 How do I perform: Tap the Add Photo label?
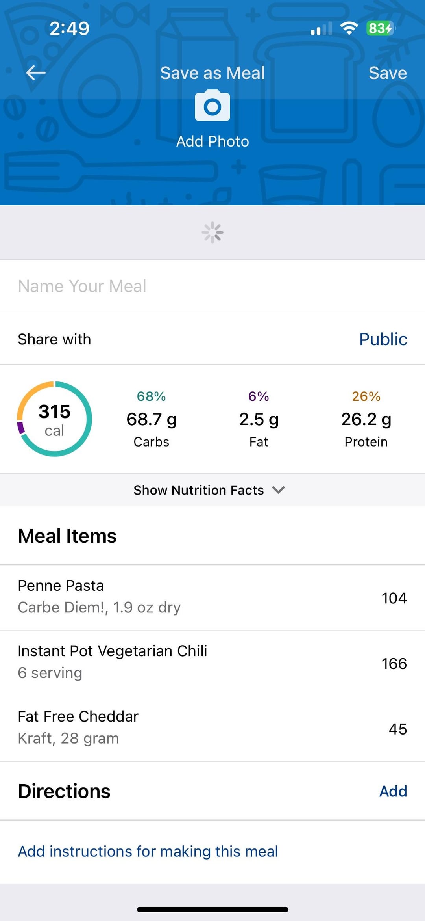[x=213, y=141]
